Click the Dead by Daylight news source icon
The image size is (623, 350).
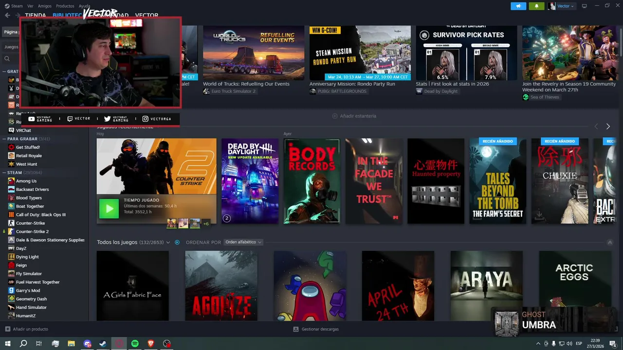point(419,91)
